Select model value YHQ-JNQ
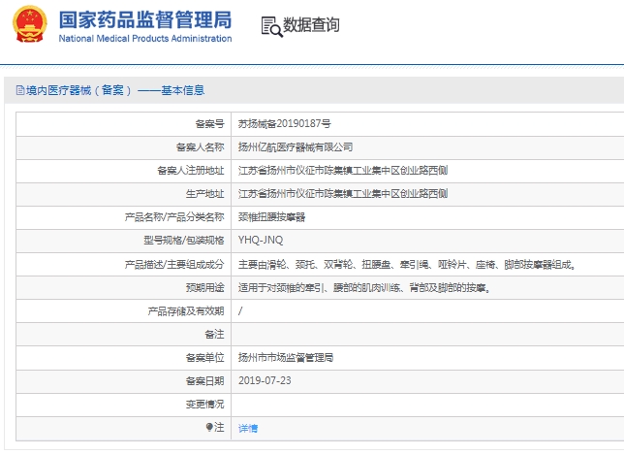 coord(261,240)
